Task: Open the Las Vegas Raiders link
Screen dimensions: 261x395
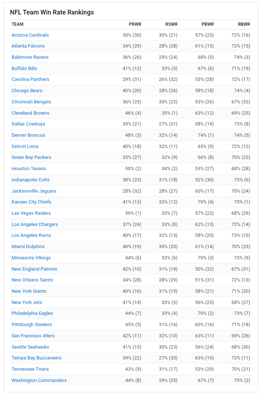Action: coord(31,213)
